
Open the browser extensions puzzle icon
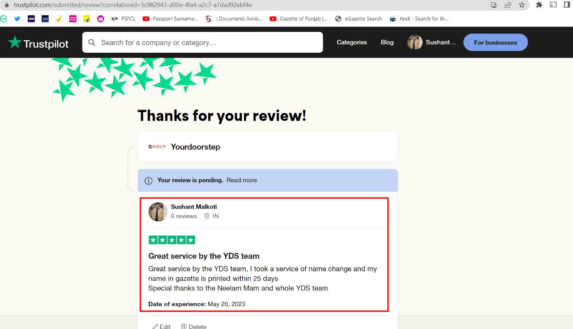539,5
